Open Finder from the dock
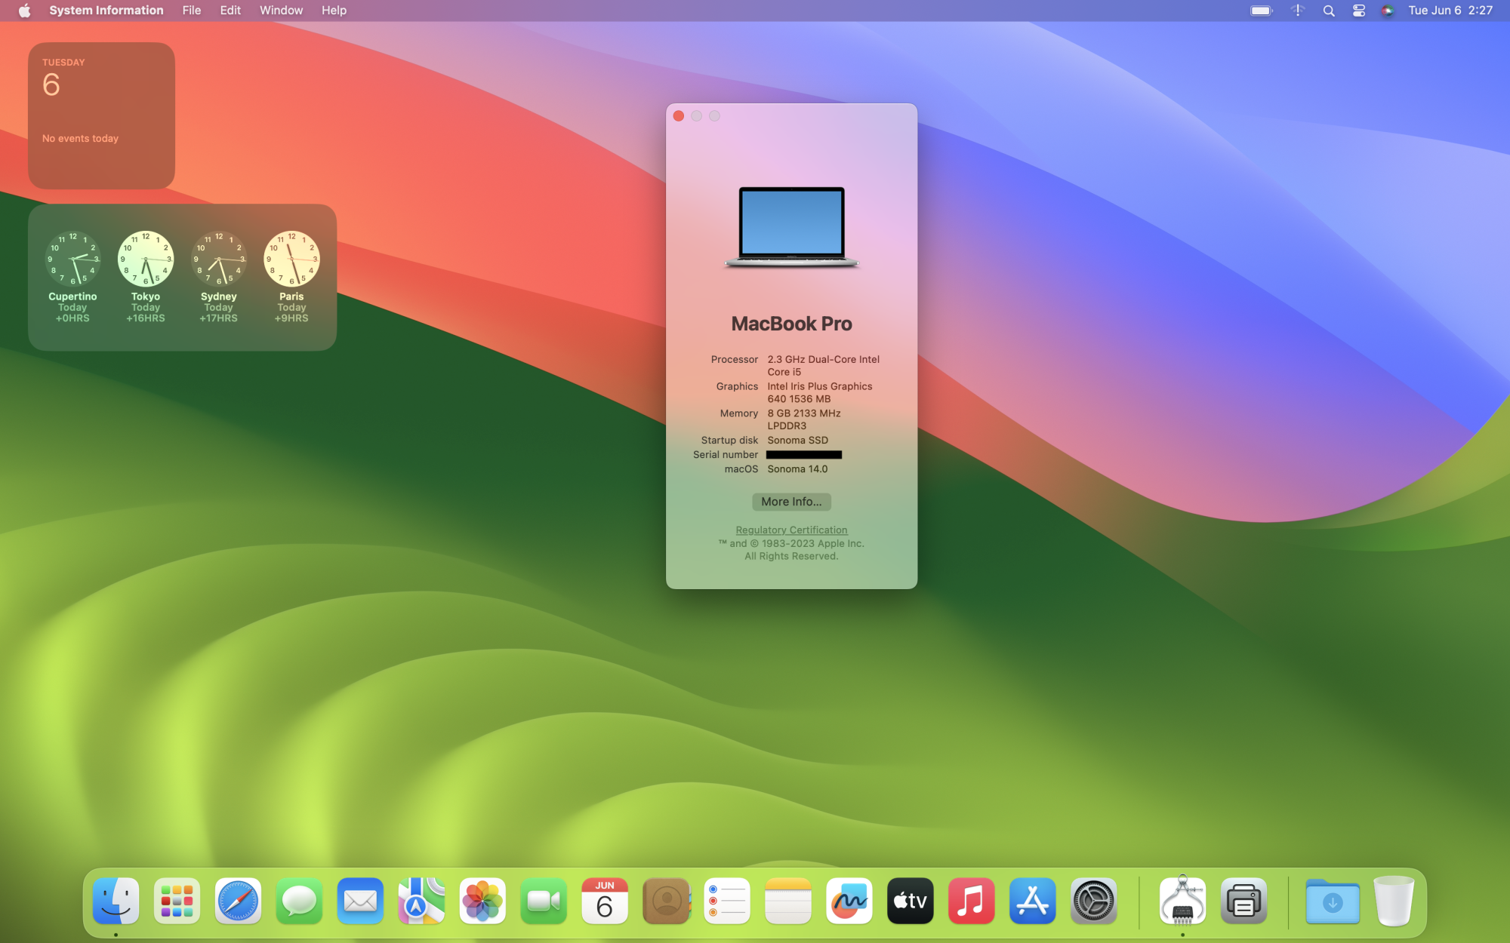Screen dimensions: 1510x943 116,901
